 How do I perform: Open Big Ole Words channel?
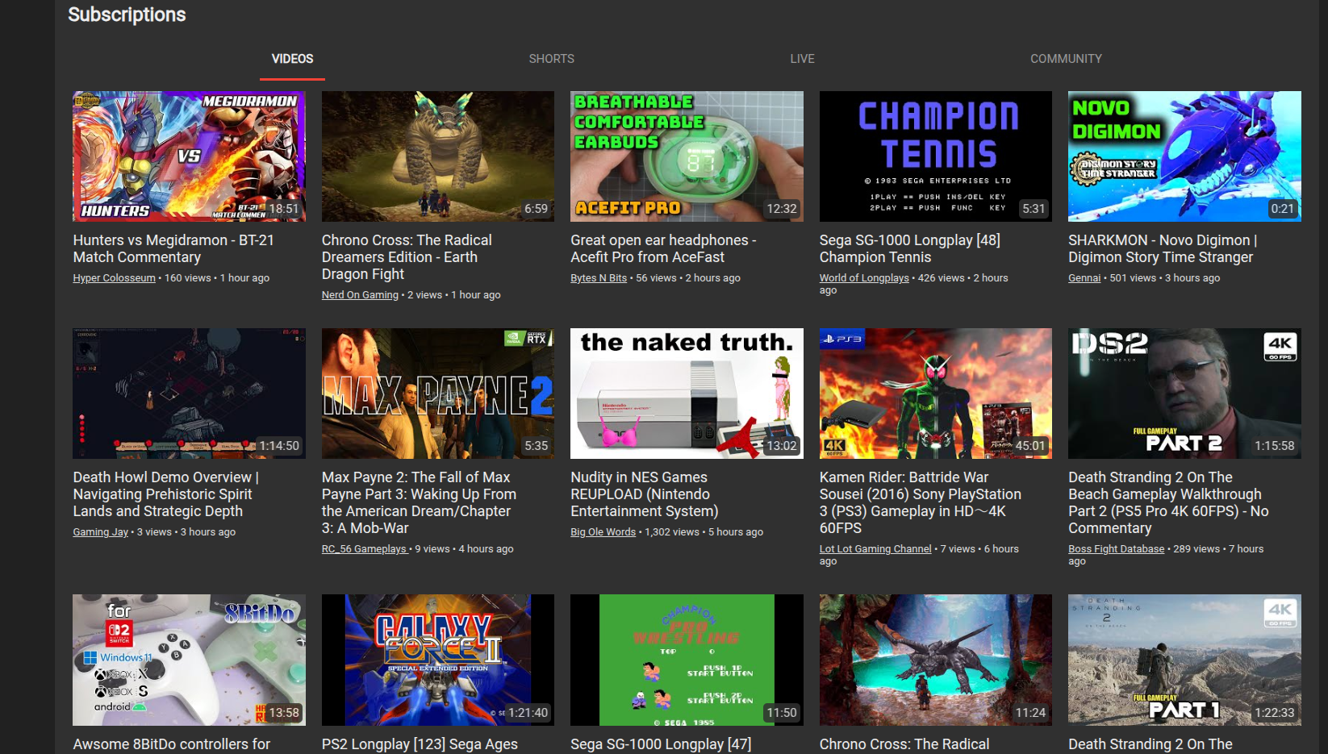pyautogui.click(x=603, y=532)
